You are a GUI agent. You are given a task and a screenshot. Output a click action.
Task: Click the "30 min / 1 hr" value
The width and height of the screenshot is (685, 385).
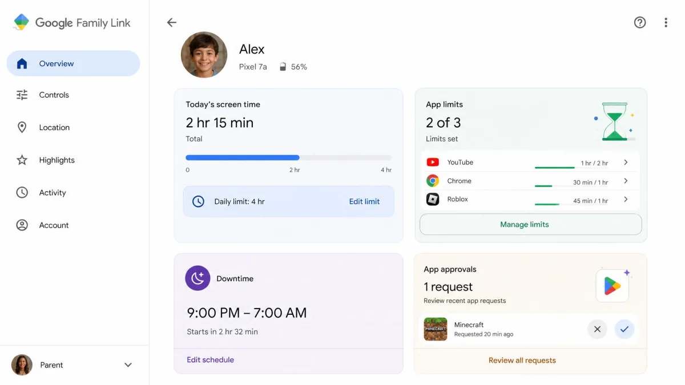pyautogui.click(x=590, y=183)
